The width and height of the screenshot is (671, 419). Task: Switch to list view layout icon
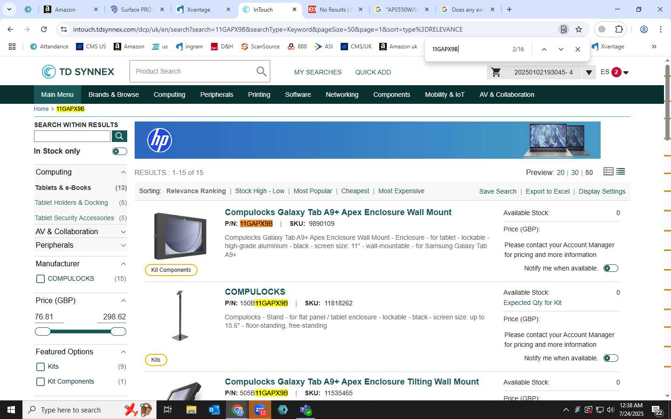point(621,171)
